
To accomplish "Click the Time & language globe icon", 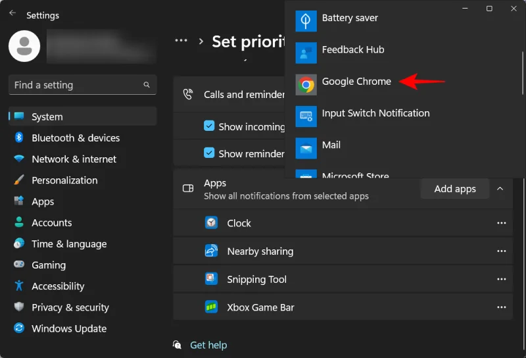I will click(19, 243).
